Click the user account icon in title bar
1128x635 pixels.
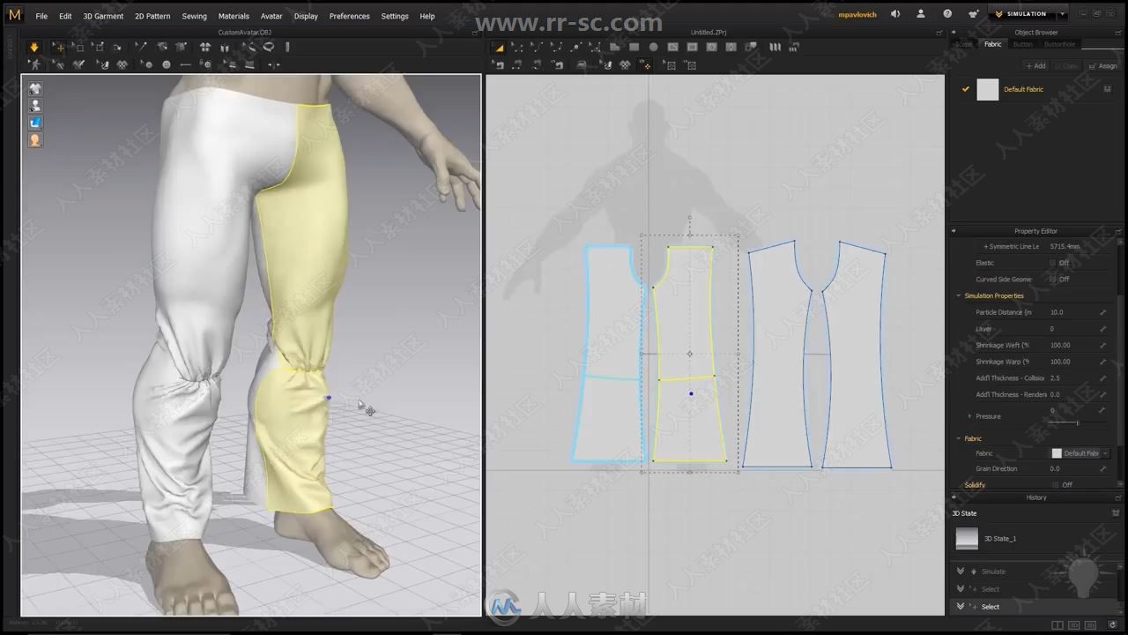921,14
